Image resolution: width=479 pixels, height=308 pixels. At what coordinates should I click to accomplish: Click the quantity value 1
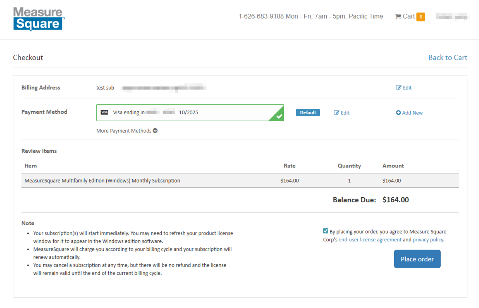tap(349, 180)
